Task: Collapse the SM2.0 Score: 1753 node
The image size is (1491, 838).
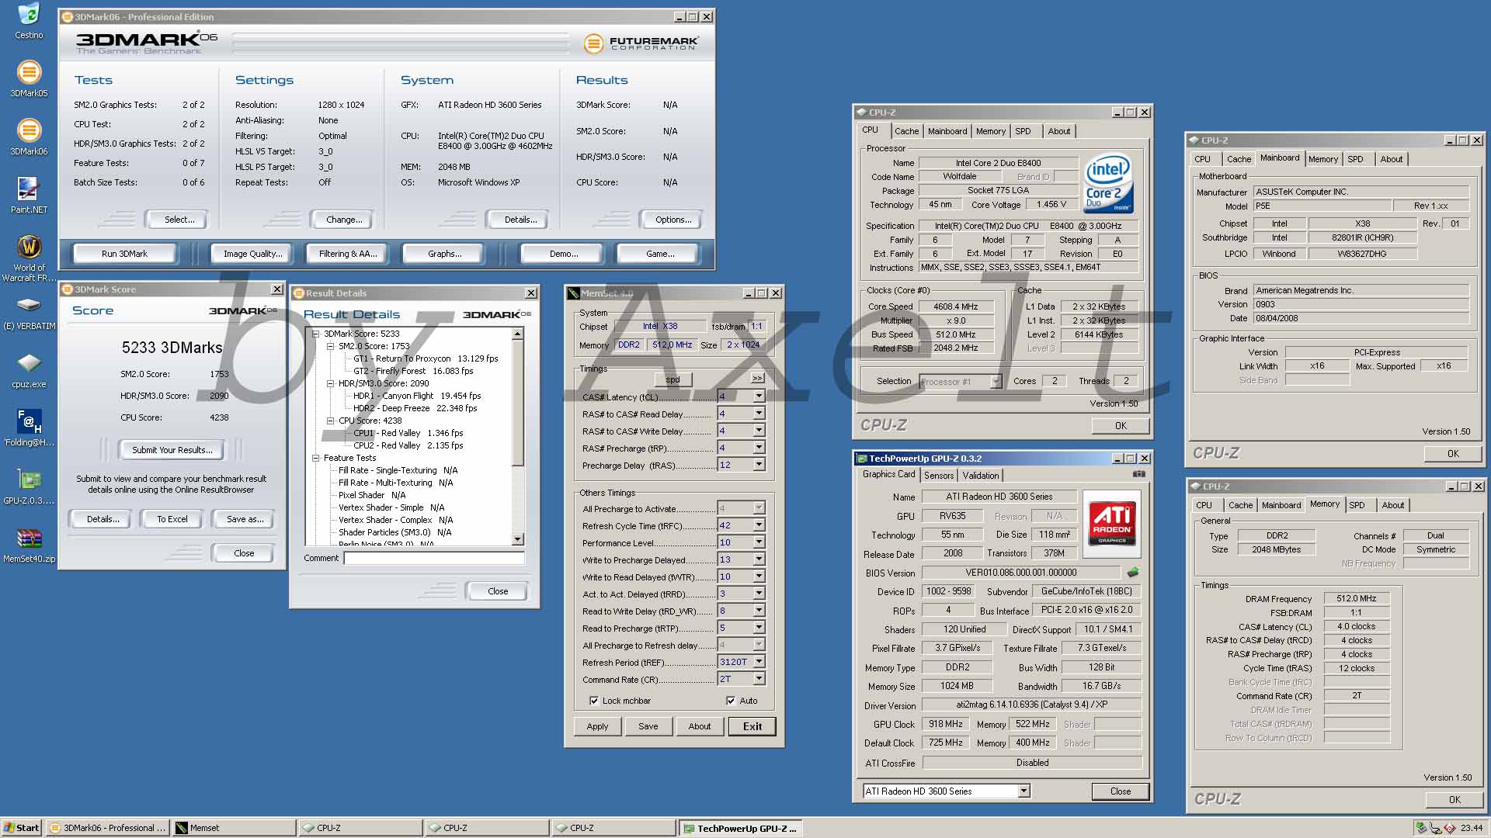Action: 330,346
